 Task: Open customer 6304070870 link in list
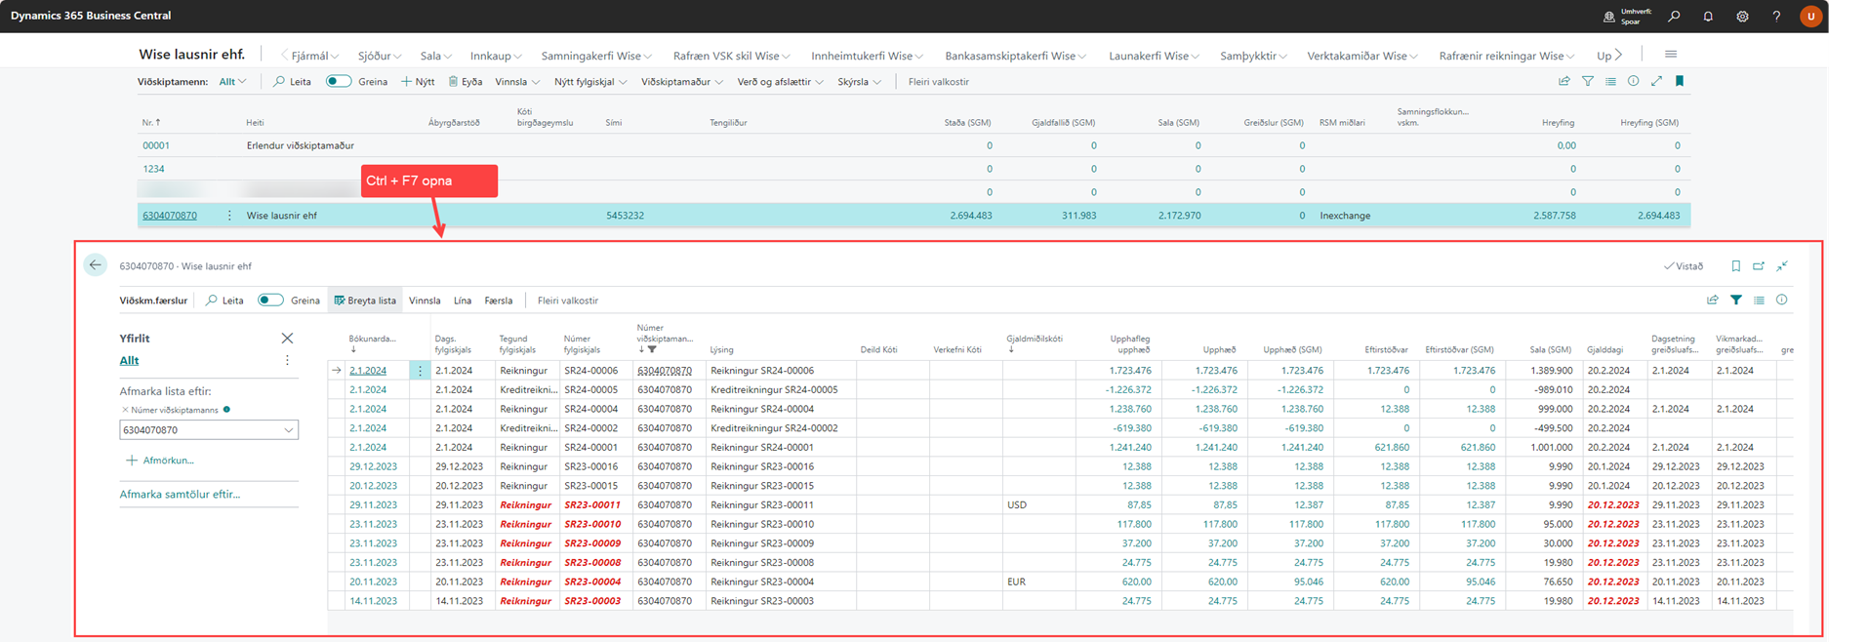(x=170, y=216)
